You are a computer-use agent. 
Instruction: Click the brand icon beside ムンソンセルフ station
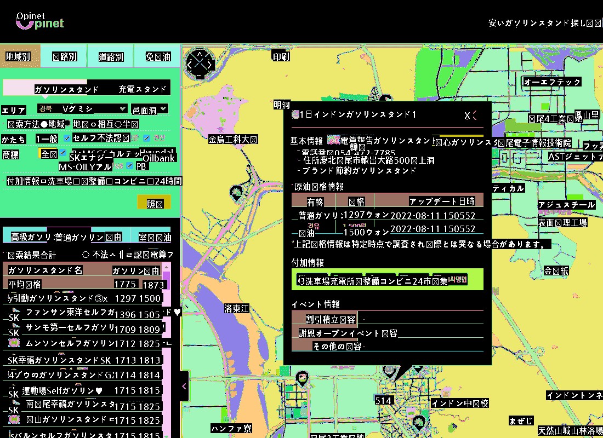(x=14, y=343)
